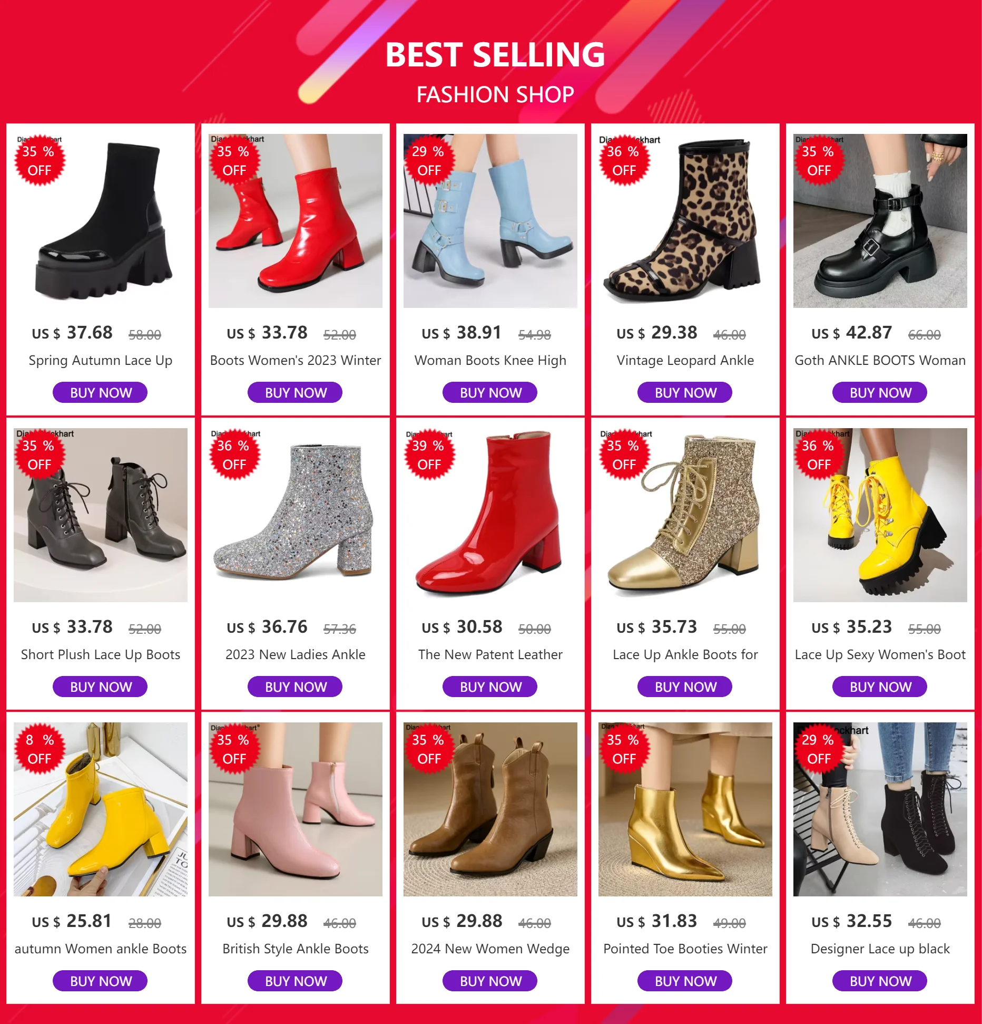Click the 29% OFF badge on blue knee boots
This screenshot has width=982, height=1024.
pyautogui.click(x=429, y=160)
